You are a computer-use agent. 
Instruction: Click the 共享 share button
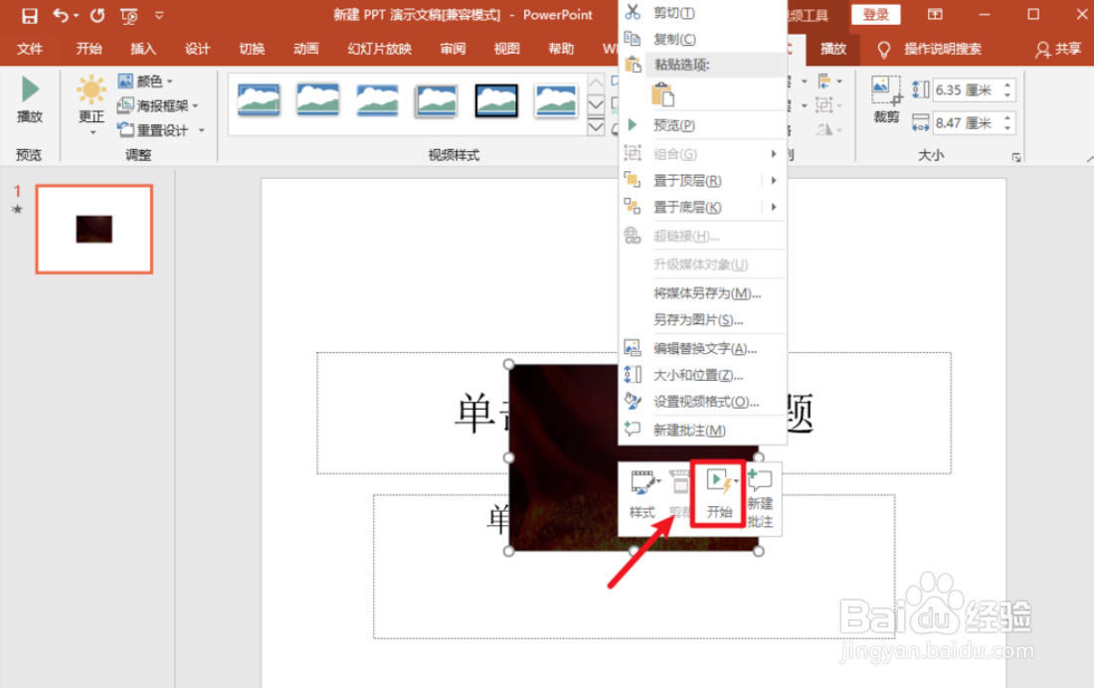tap(1058, 49)
